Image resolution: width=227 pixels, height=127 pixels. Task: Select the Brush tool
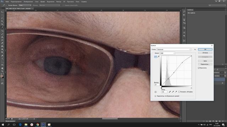point(2,34)
